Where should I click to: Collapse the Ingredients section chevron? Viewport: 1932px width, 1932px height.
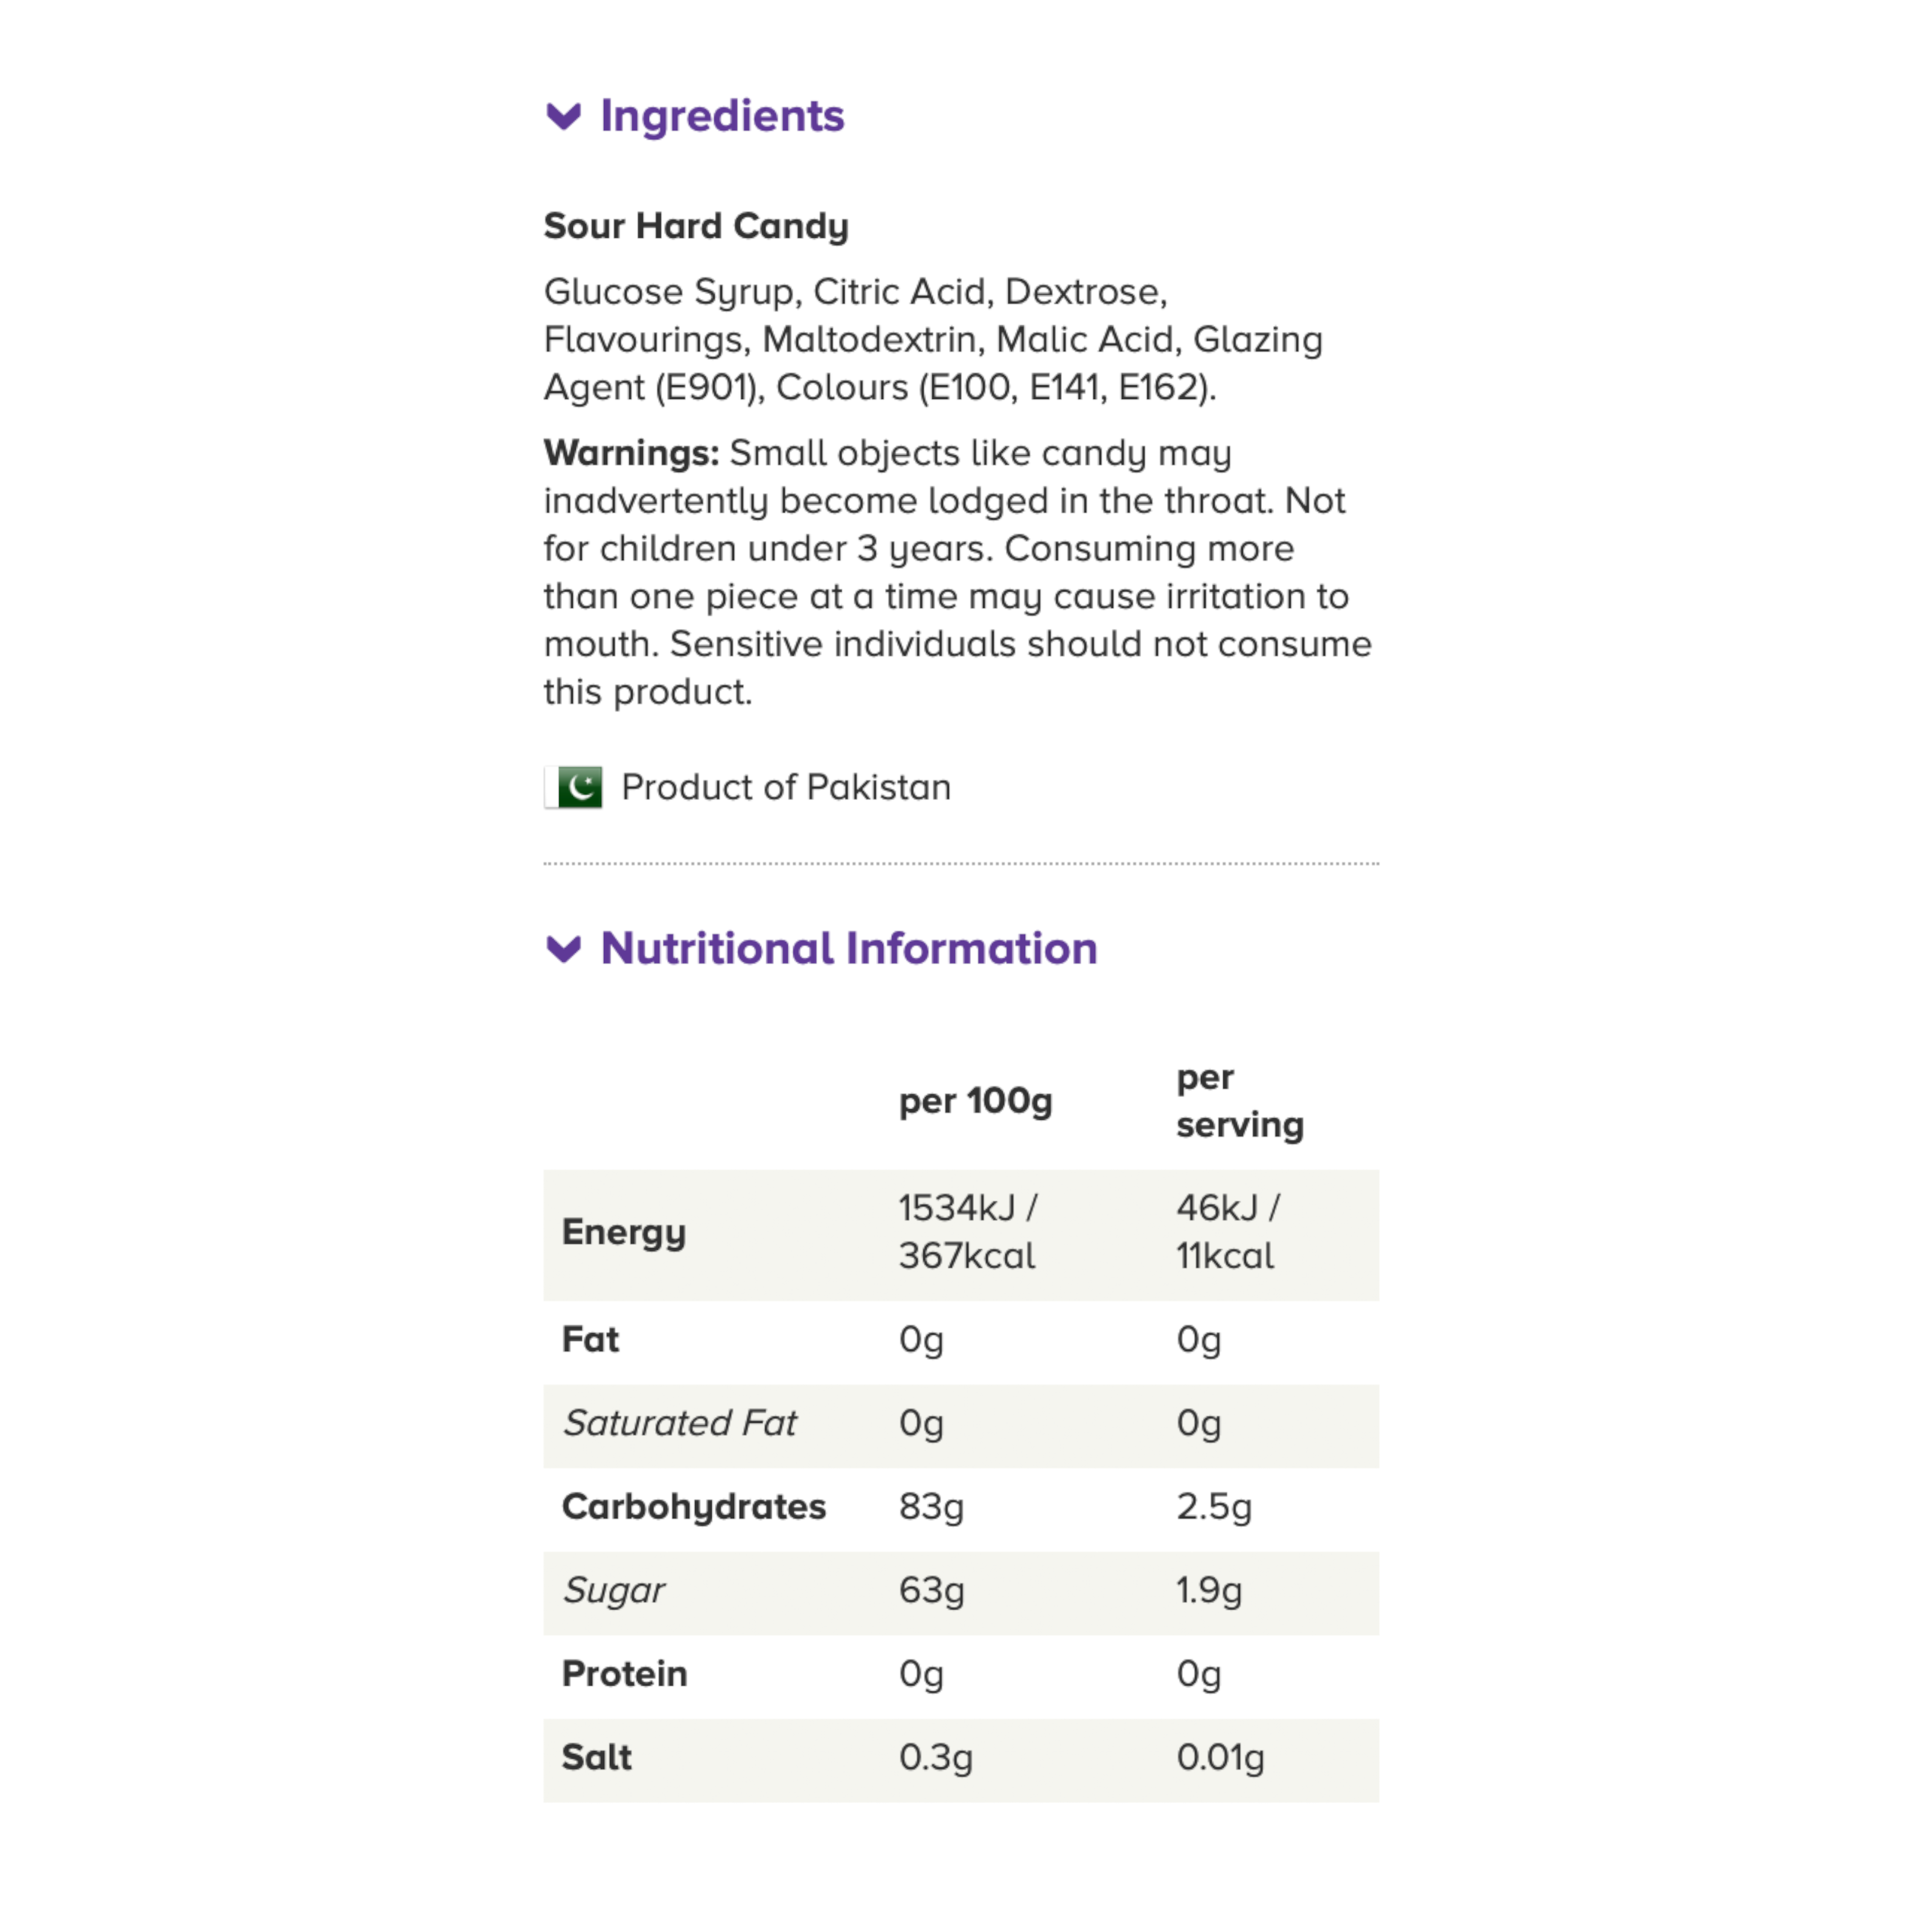tap(564, 117)
